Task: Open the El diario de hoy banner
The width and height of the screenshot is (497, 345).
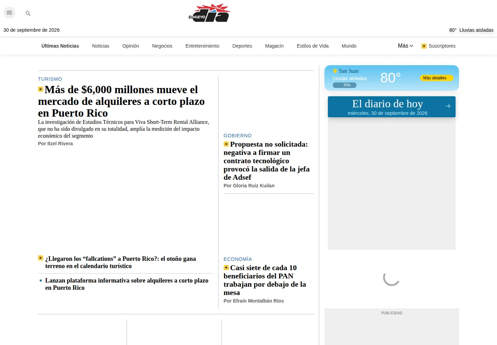Action: pyautogui.click(x=392, y=107)
